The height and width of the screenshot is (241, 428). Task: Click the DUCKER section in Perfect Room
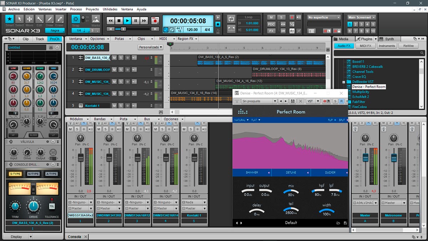[x=330, y=172]
